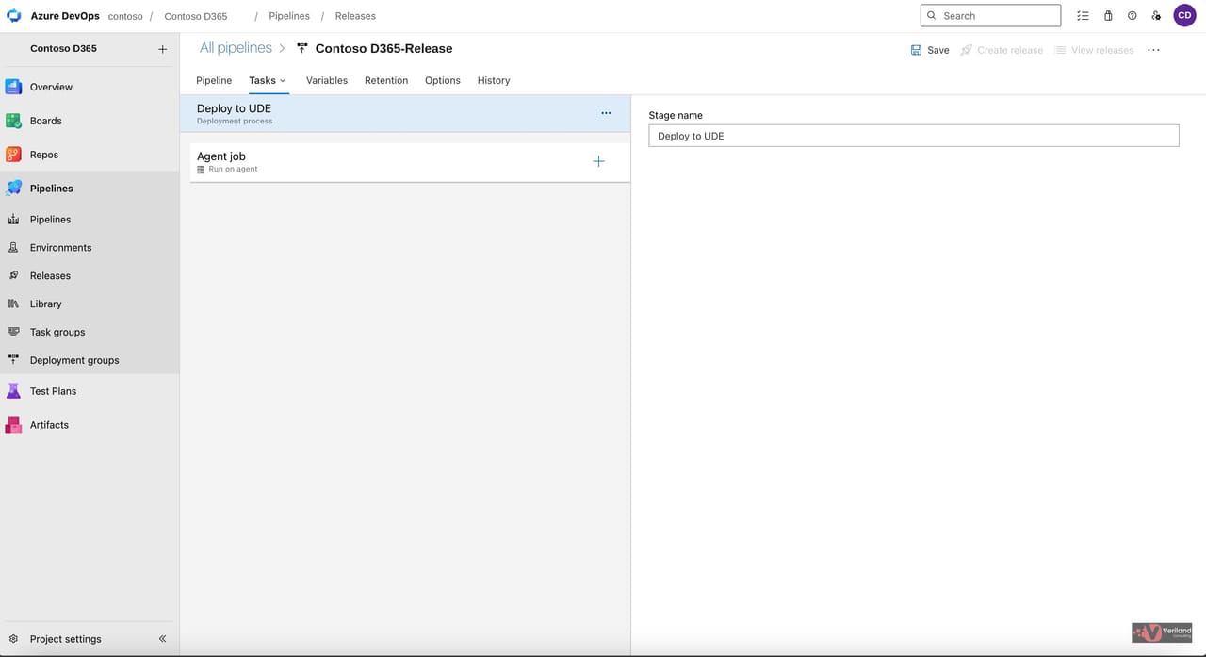Click the View releases button

[x=1094, y=50]
